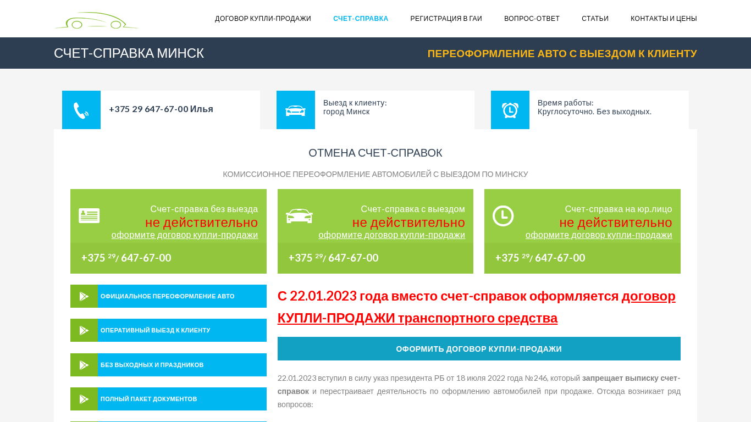This screenshot has width=751, height=422.
Task: Click the phone handset icon tile
Action: [81, 110]
